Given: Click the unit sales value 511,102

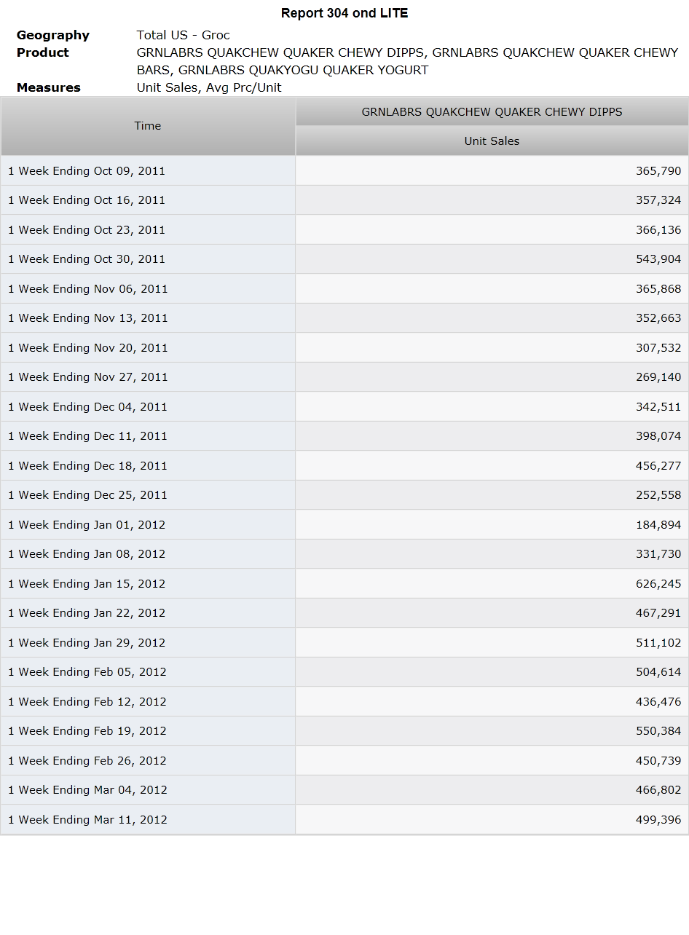Looking at the screenshot, I should 658,642.
